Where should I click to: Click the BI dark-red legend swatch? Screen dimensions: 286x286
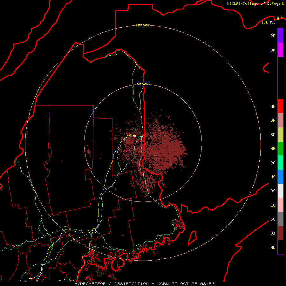[x=281, y=233]
